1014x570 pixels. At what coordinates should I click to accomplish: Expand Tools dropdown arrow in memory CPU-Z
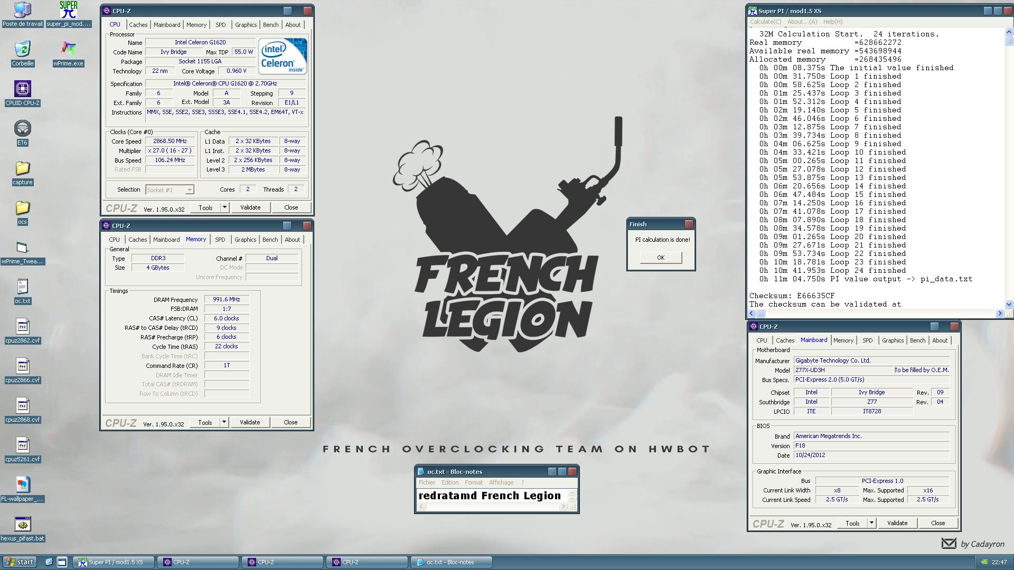tap(224, 422)
